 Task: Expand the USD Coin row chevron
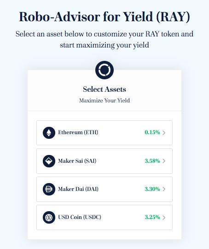(x=164, y=217)
